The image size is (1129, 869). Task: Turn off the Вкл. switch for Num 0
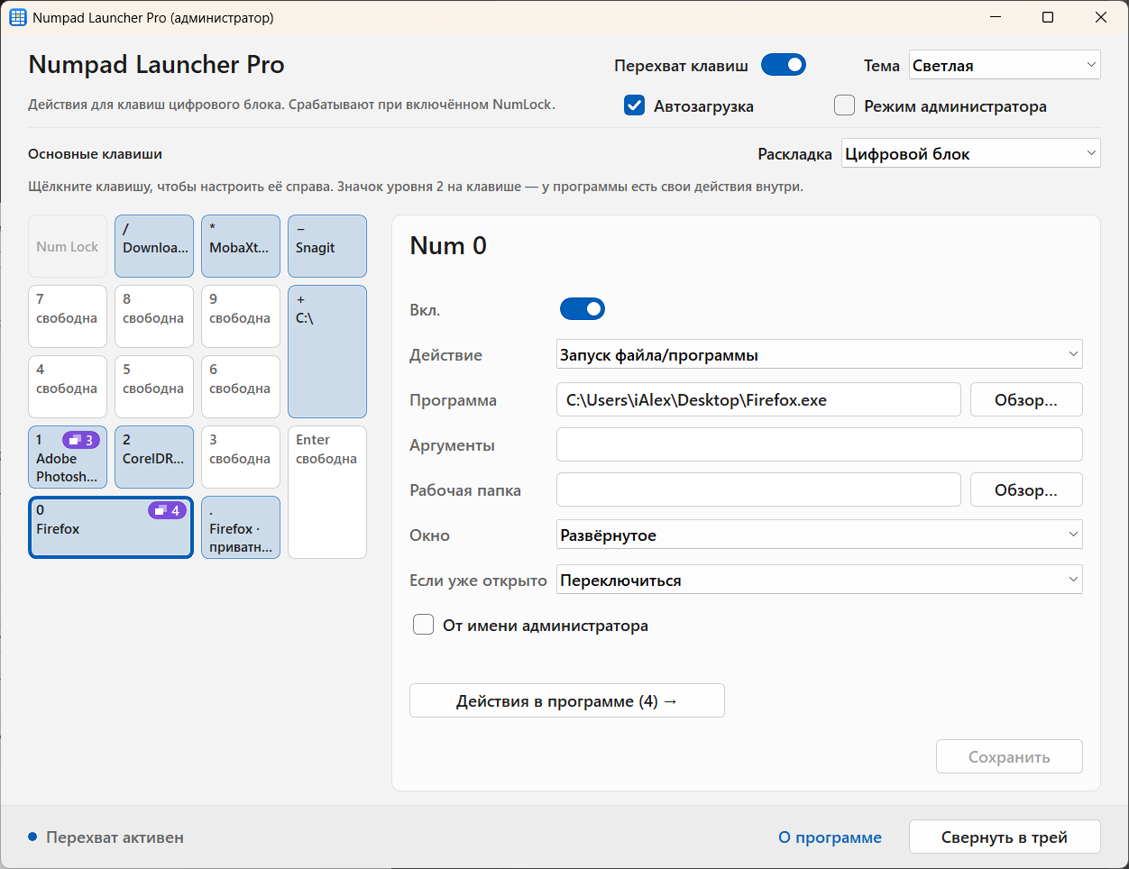(x=583, y=309)
